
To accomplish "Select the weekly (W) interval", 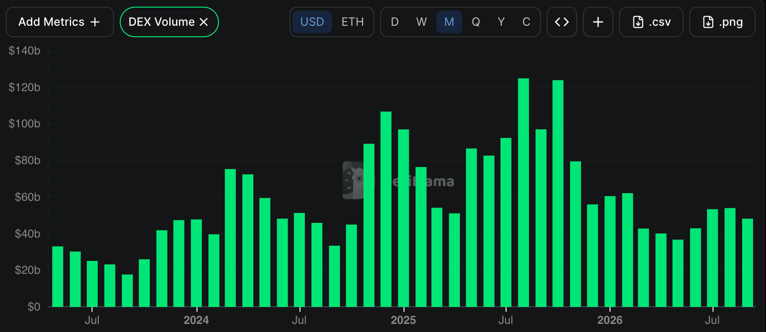I will 421,22.
